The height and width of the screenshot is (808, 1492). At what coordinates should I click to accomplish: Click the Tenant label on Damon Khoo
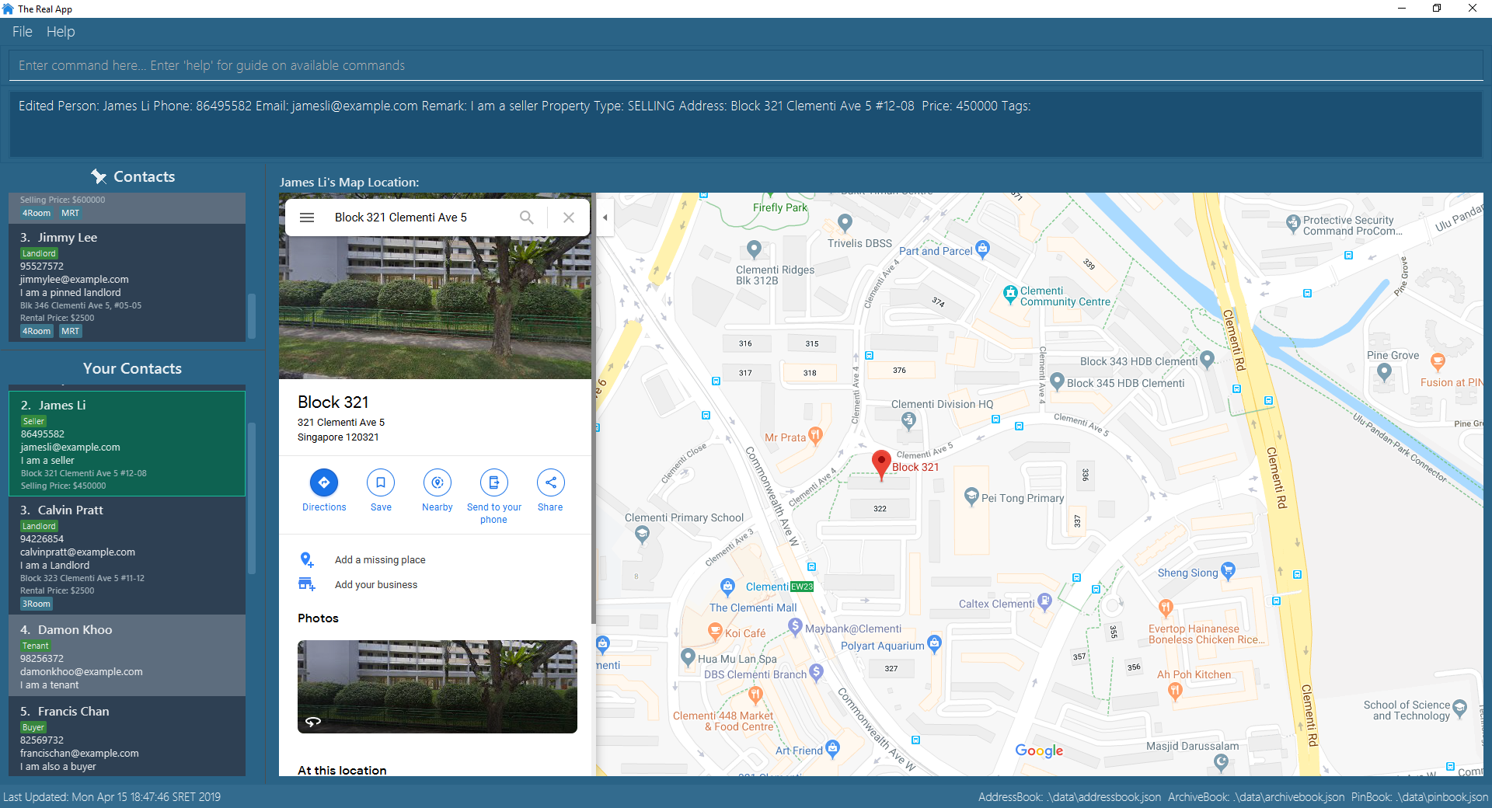point(35,646)
